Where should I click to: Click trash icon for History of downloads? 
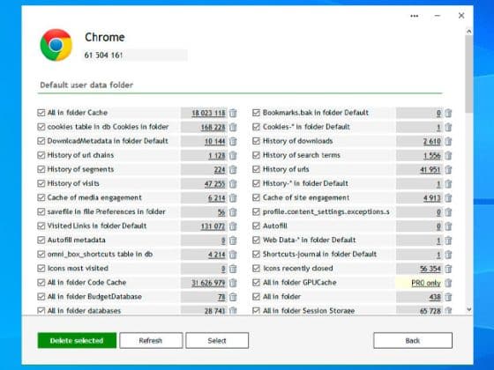(448, 141)
